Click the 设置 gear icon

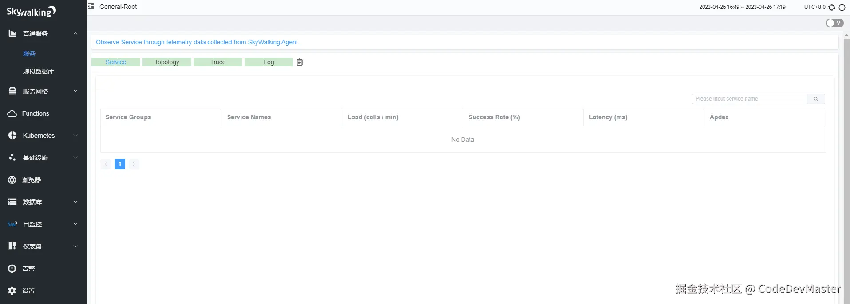[x=12, y=291]
